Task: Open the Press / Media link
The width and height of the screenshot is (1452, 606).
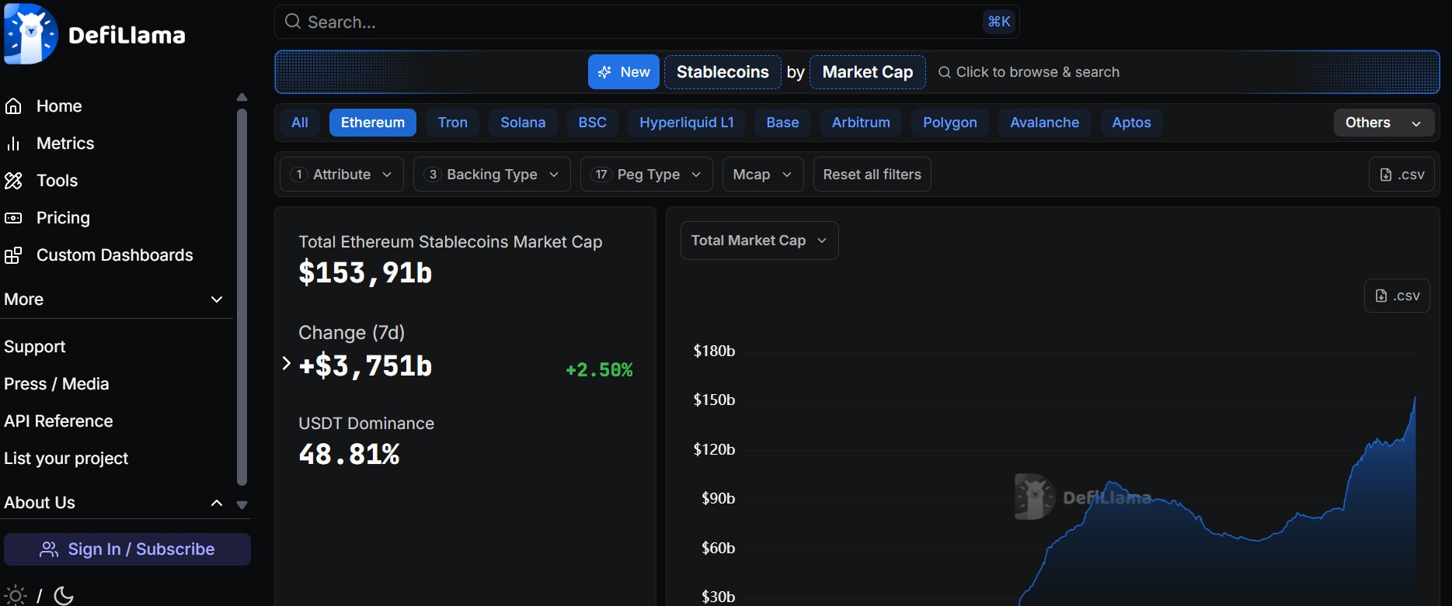Action: [57, 384]
